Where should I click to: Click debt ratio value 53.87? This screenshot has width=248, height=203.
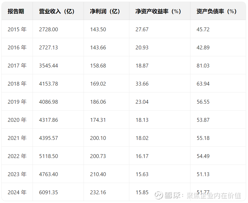[203, 120]
